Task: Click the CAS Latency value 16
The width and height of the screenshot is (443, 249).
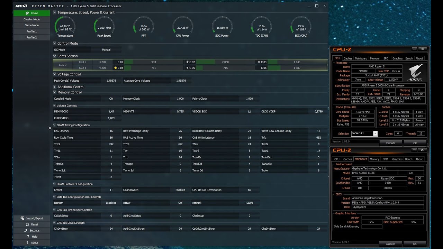Action: 111,131
